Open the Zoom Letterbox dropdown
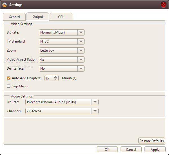The image size is (169, 155). click(61, 50)
